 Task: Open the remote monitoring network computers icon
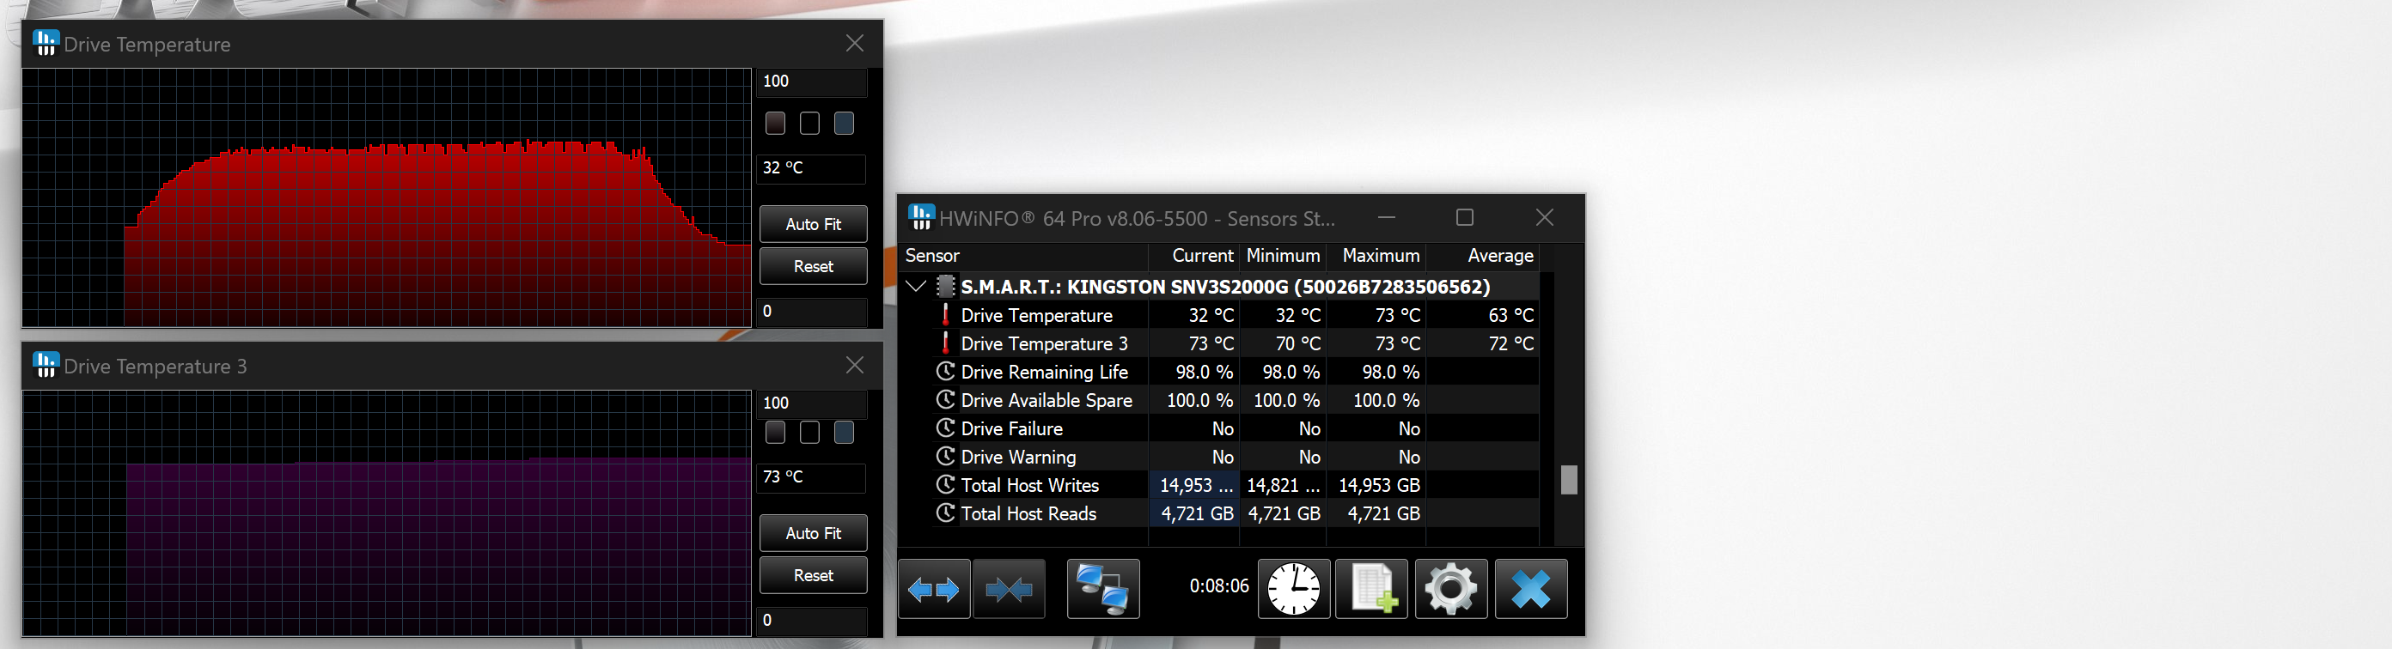[1103, 589]
